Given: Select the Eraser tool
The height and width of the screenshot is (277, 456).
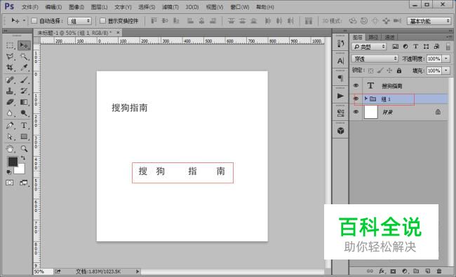Looking at the screenshot, I should tap(11, 102).
